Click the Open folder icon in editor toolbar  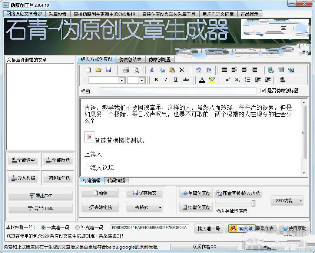(99, 70)
